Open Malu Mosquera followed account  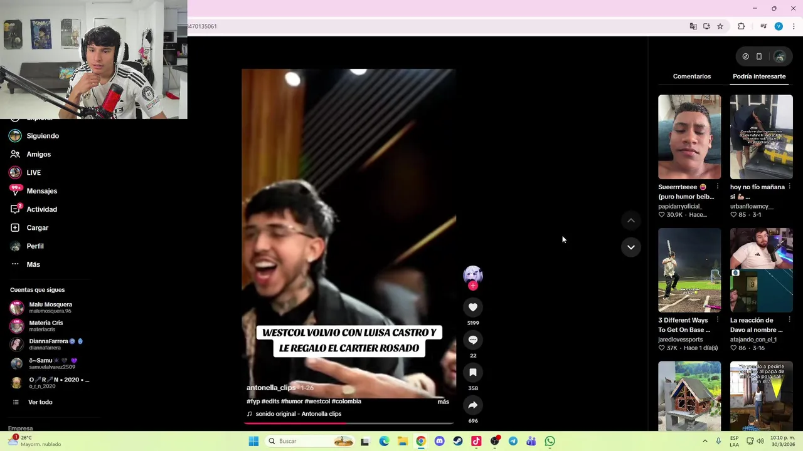50,308
